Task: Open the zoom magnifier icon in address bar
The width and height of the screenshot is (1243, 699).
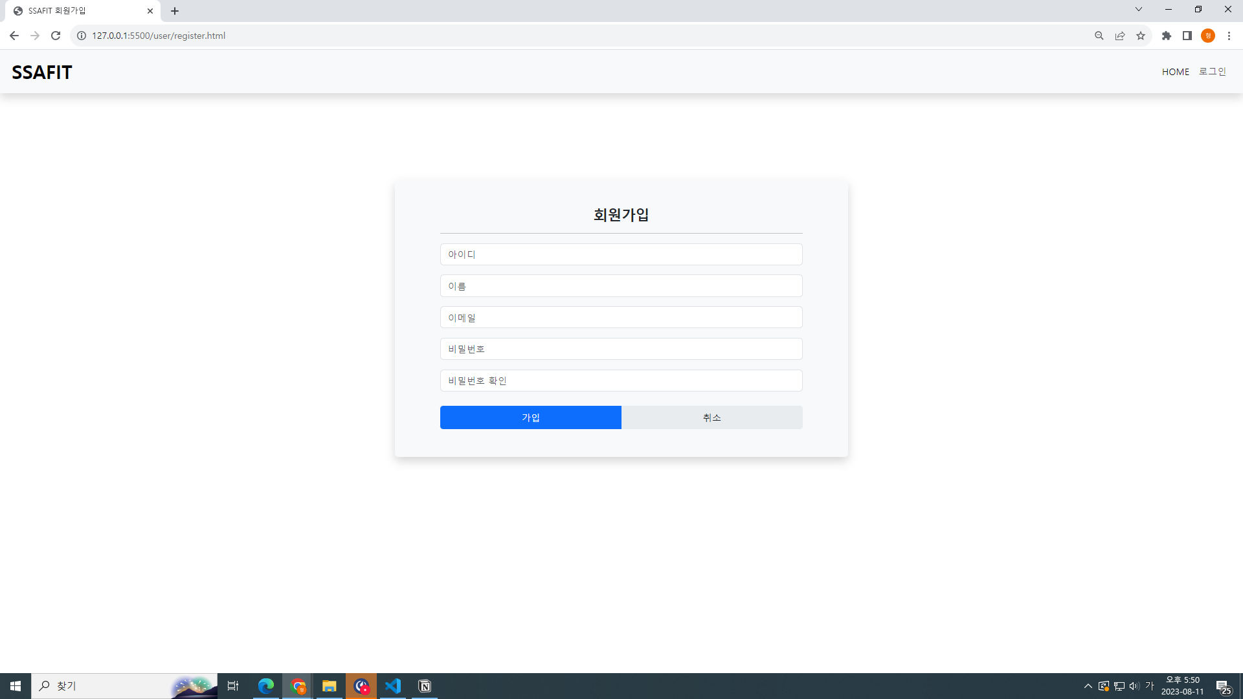Action: 1099,36
